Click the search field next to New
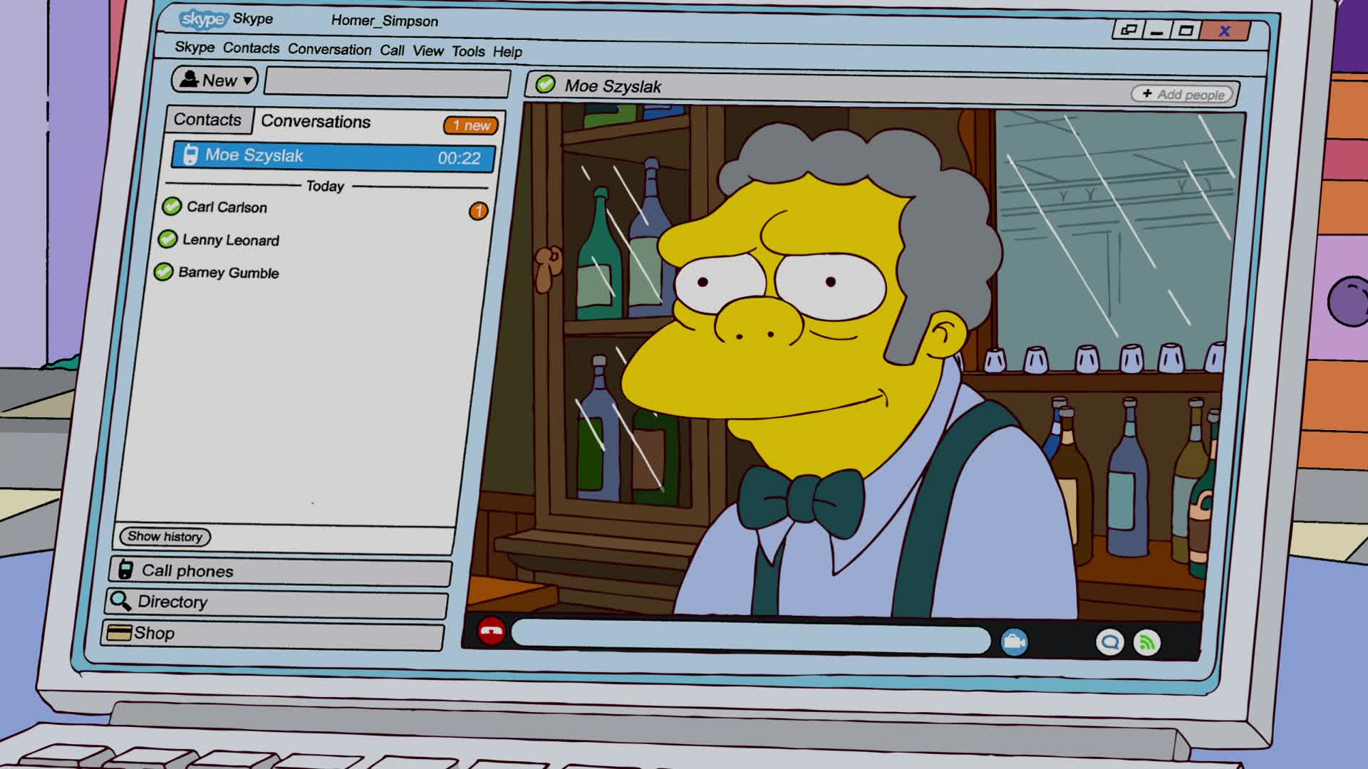 pos(387,83)
